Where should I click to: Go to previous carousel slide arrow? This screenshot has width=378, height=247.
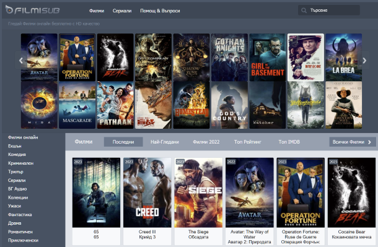click(x=21, y=61)
